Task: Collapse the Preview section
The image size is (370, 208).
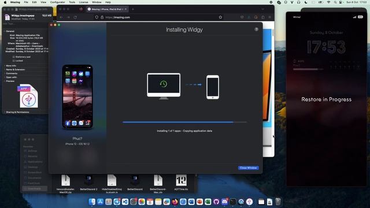Action: [x=5, y=81]
